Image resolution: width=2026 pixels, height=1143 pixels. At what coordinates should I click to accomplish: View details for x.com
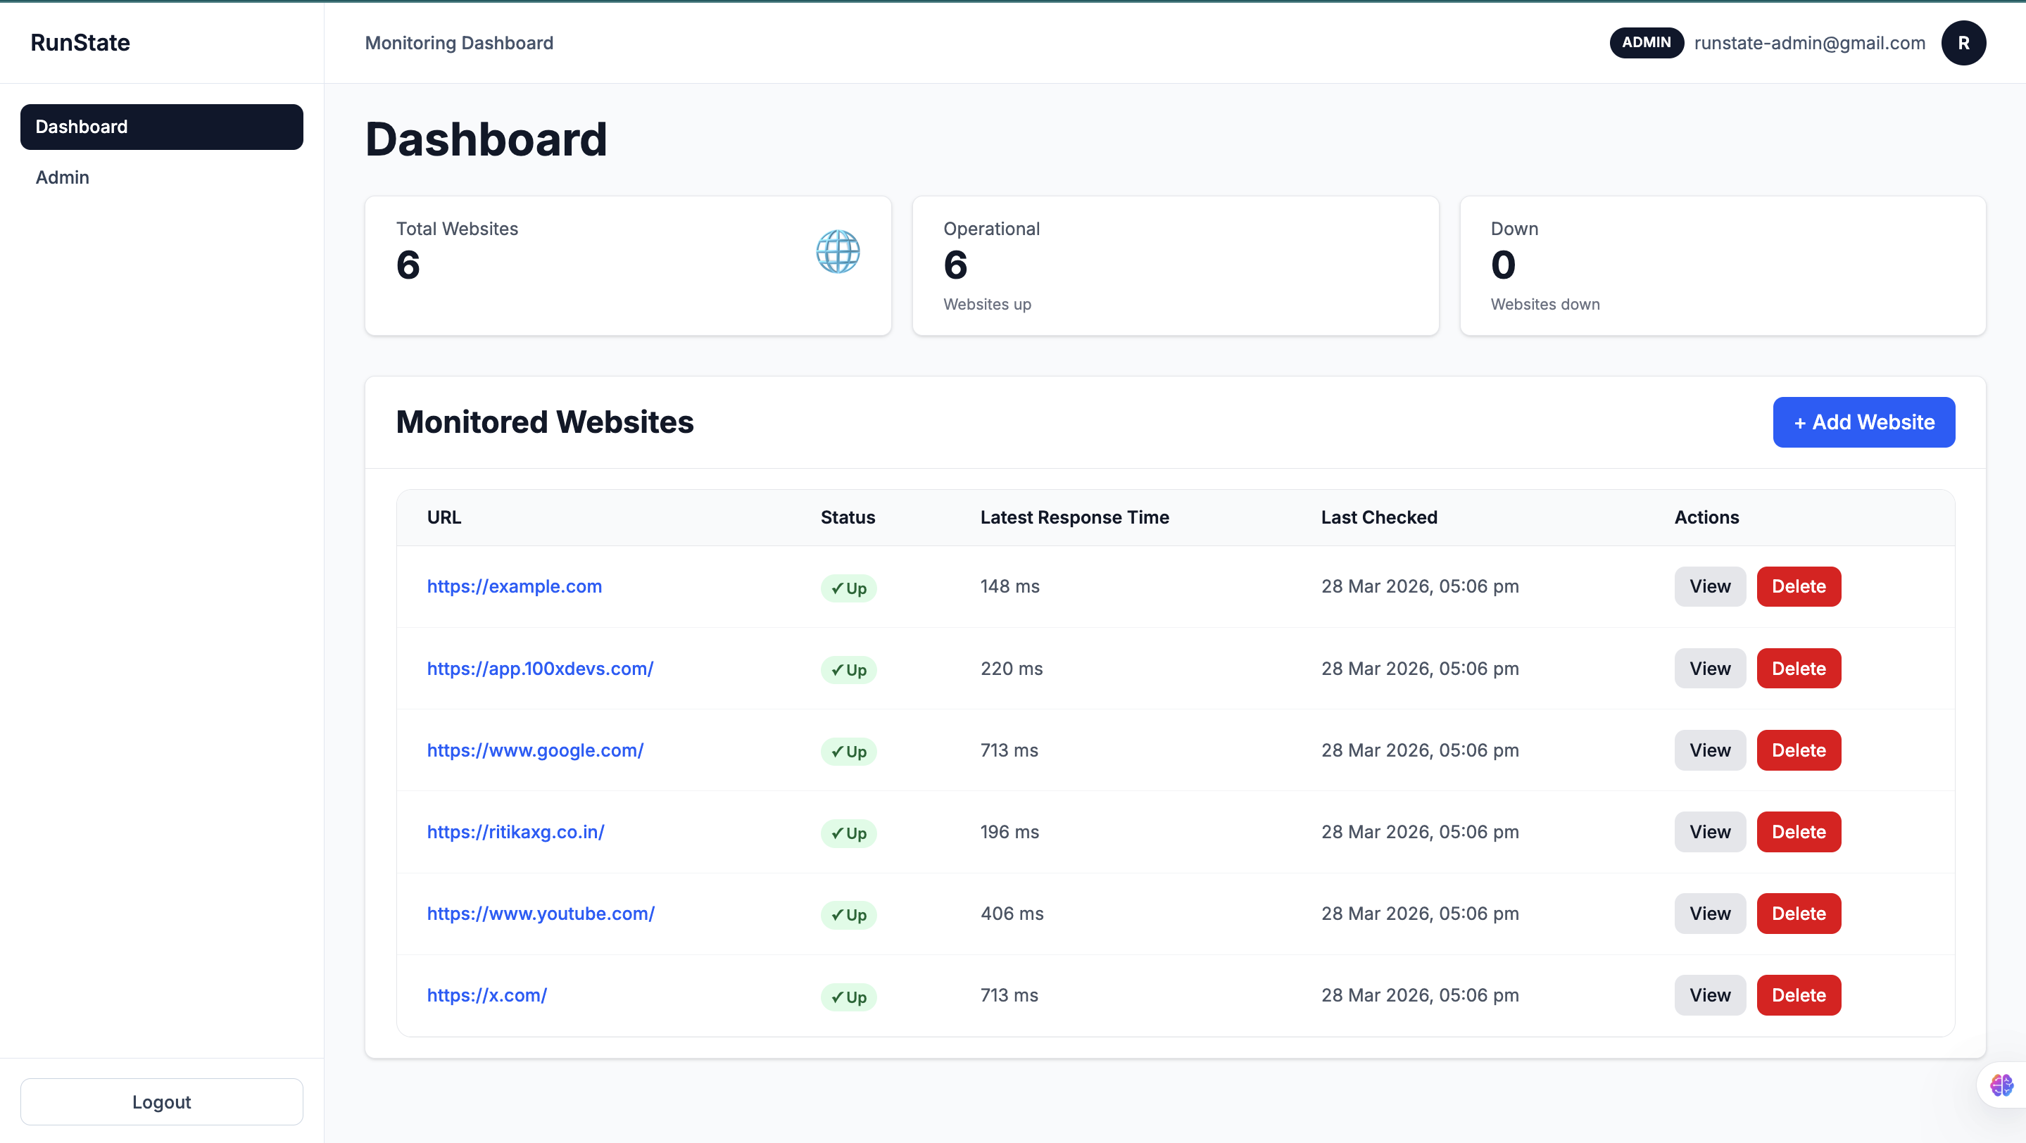coord(1710,995)
